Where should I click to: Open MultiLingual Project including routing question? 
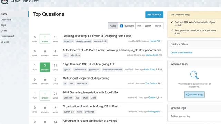click(x=86, y=78)
